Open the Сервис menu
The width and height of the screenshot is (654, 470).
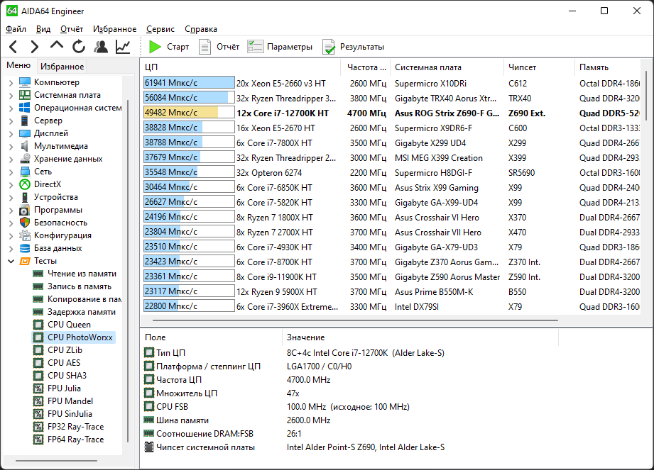(x=160, y=29)
